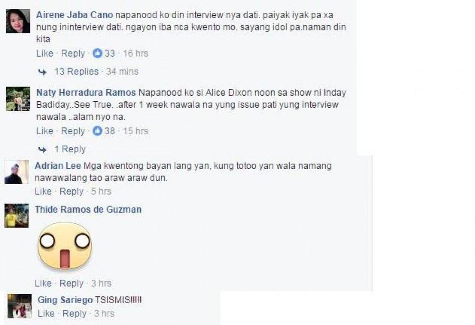Open Naty Herradura Ramos's avatar

[18, 98]
